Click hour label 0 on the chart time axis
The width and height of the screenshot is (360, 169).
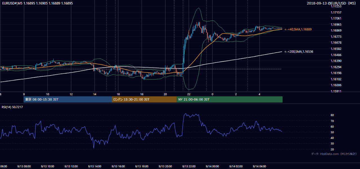point(212,94)
